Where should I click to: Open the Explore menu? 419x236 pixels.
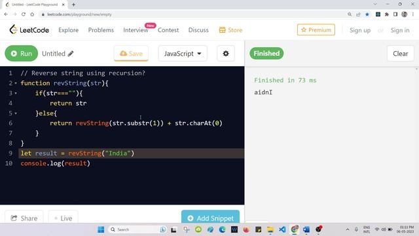68,30
